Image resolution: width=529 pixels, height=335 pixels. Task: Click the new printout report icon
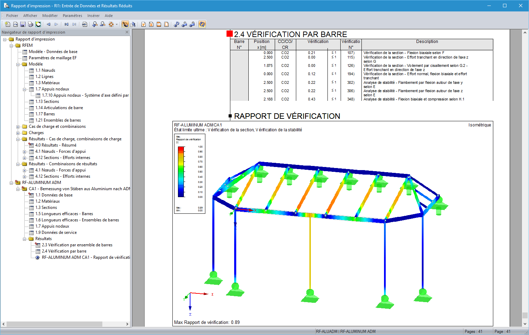[8, 24]
